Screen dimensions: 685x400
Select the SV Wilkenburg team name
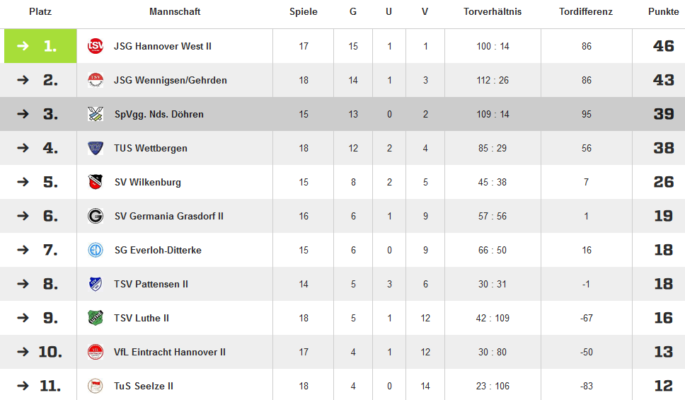(148, 182)
